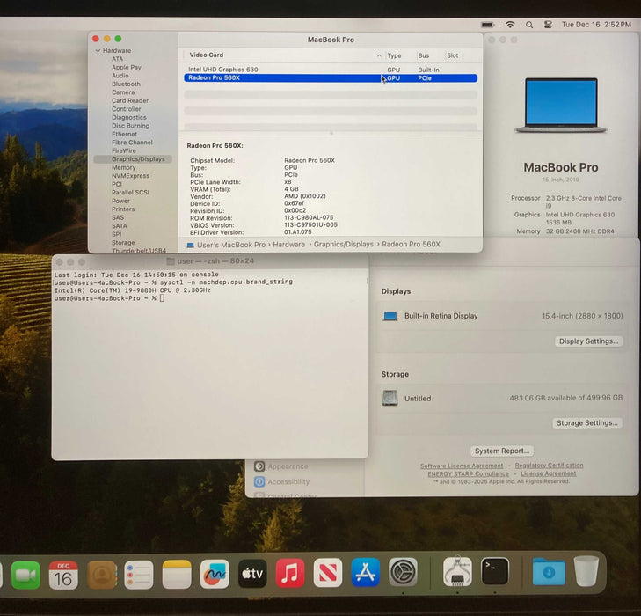The image size is (641, 616).
Task: Click the menu bar date and time
Action: pos(596,25)
